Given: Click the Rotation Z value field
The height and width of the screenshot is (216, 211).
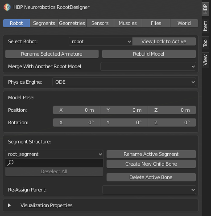Looking at the screenshot, I should [x=172, y=122].
